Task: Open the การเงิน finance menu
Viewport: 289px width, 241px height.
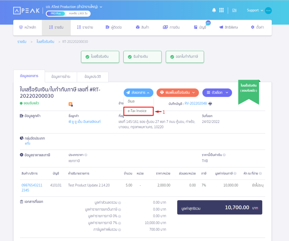Action: tap(171, 27)
